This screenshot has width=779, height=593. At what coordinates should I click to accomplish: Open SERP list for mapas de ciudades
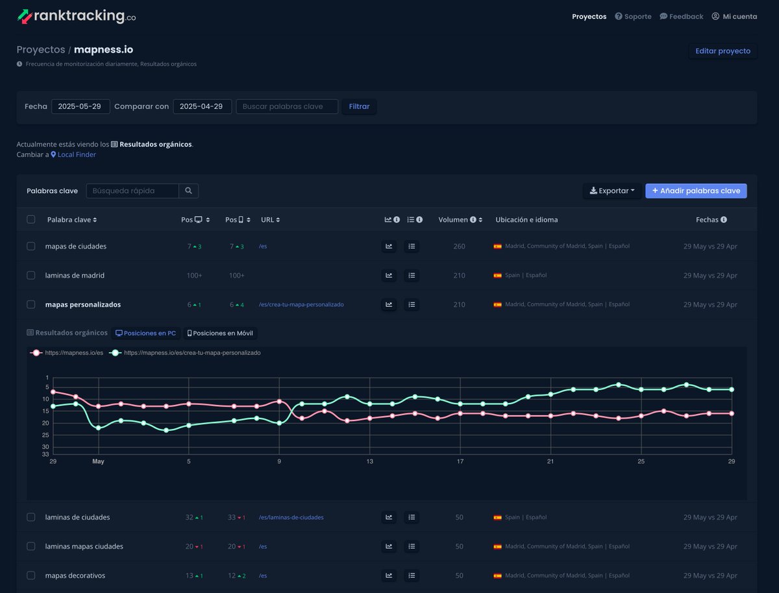tap(412, 247)
